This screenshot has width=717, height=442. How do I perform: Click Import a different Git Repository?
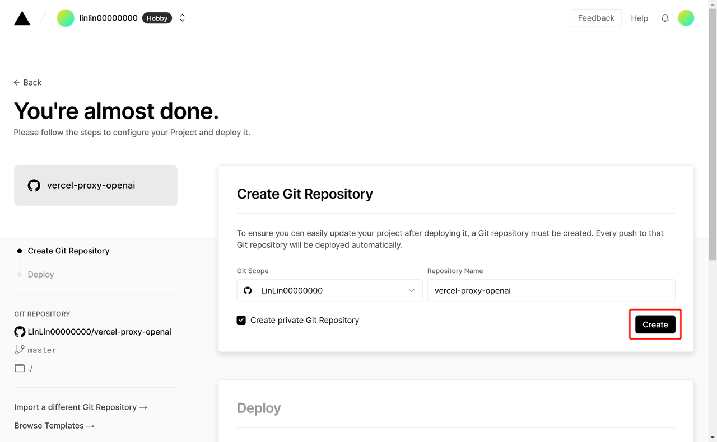pyautogui.click(x=81, y=407)
